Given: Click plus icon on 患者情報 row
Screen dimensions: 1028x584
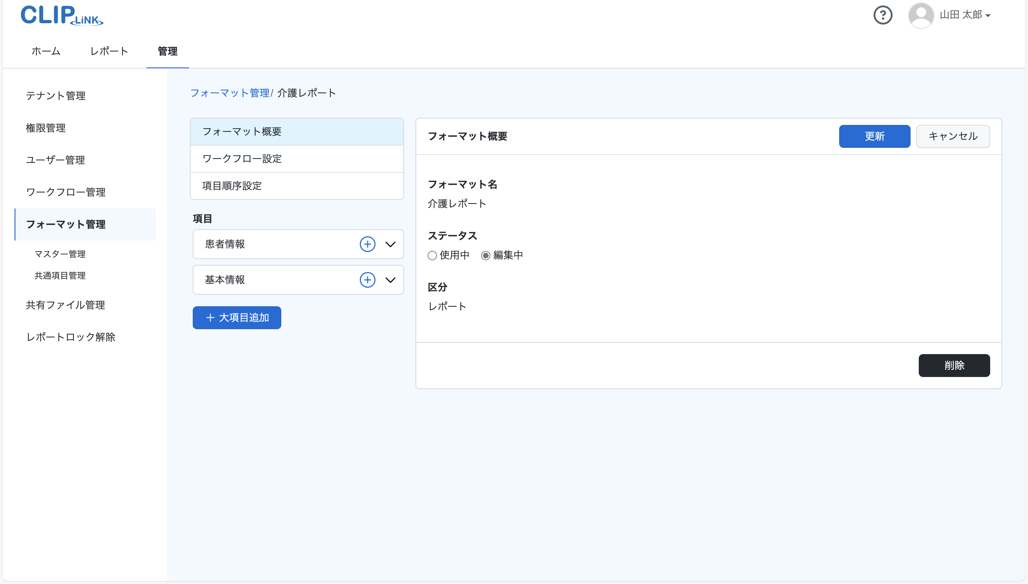Looking at the screenshot, I should click(367, 244).
